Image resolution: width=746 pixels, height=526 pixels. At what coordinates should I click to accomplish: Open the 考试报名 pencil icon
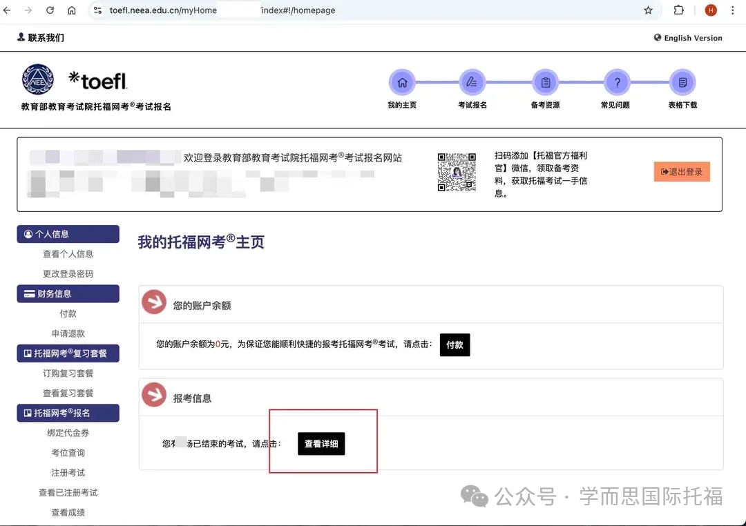click(x=472, y=83)
